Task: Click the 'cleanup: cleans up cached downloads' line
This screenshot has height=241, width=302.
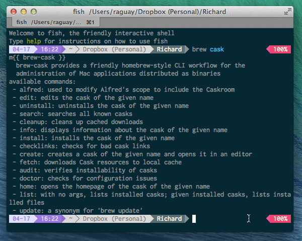Action: pos(78,122)
